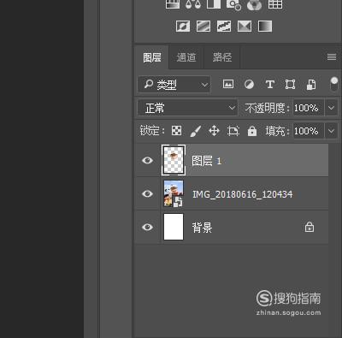The image size is (342, 338).
Task: Toggle the layer filtering switch
Action: point(334,84)
